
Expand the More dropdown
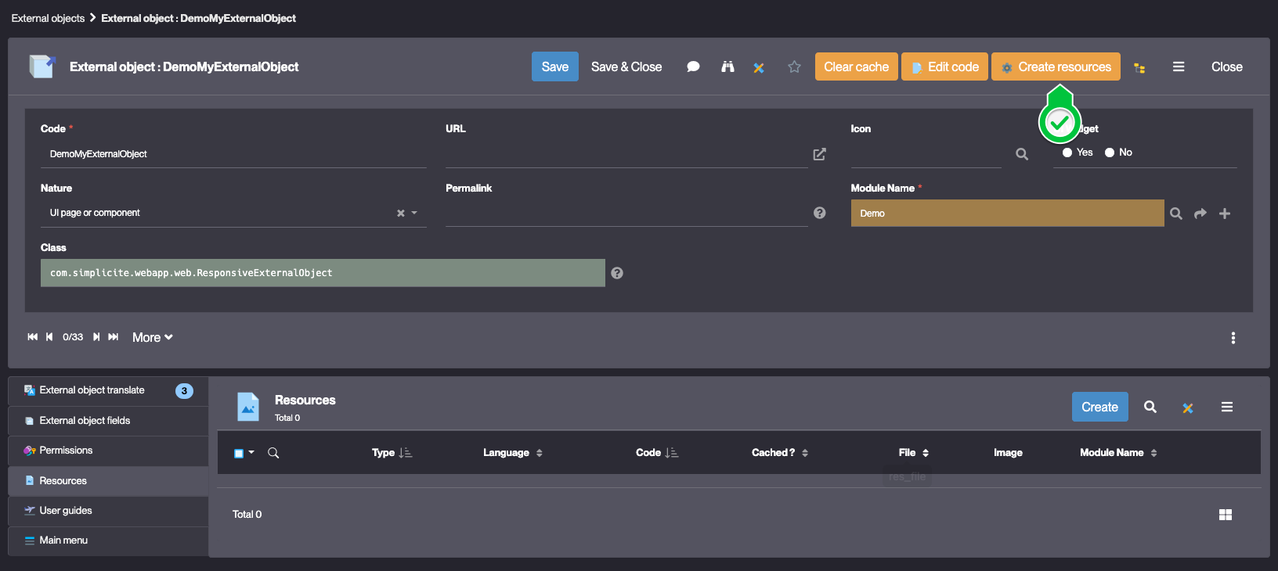click(x=152, y=338)
